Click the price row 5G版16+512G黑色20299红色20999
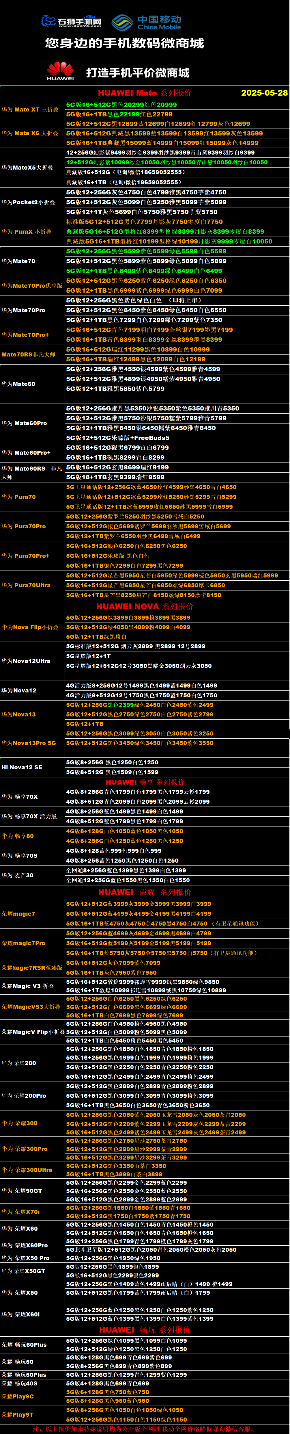The width and height of the screenshot is (290, 1434). [122, 105]
